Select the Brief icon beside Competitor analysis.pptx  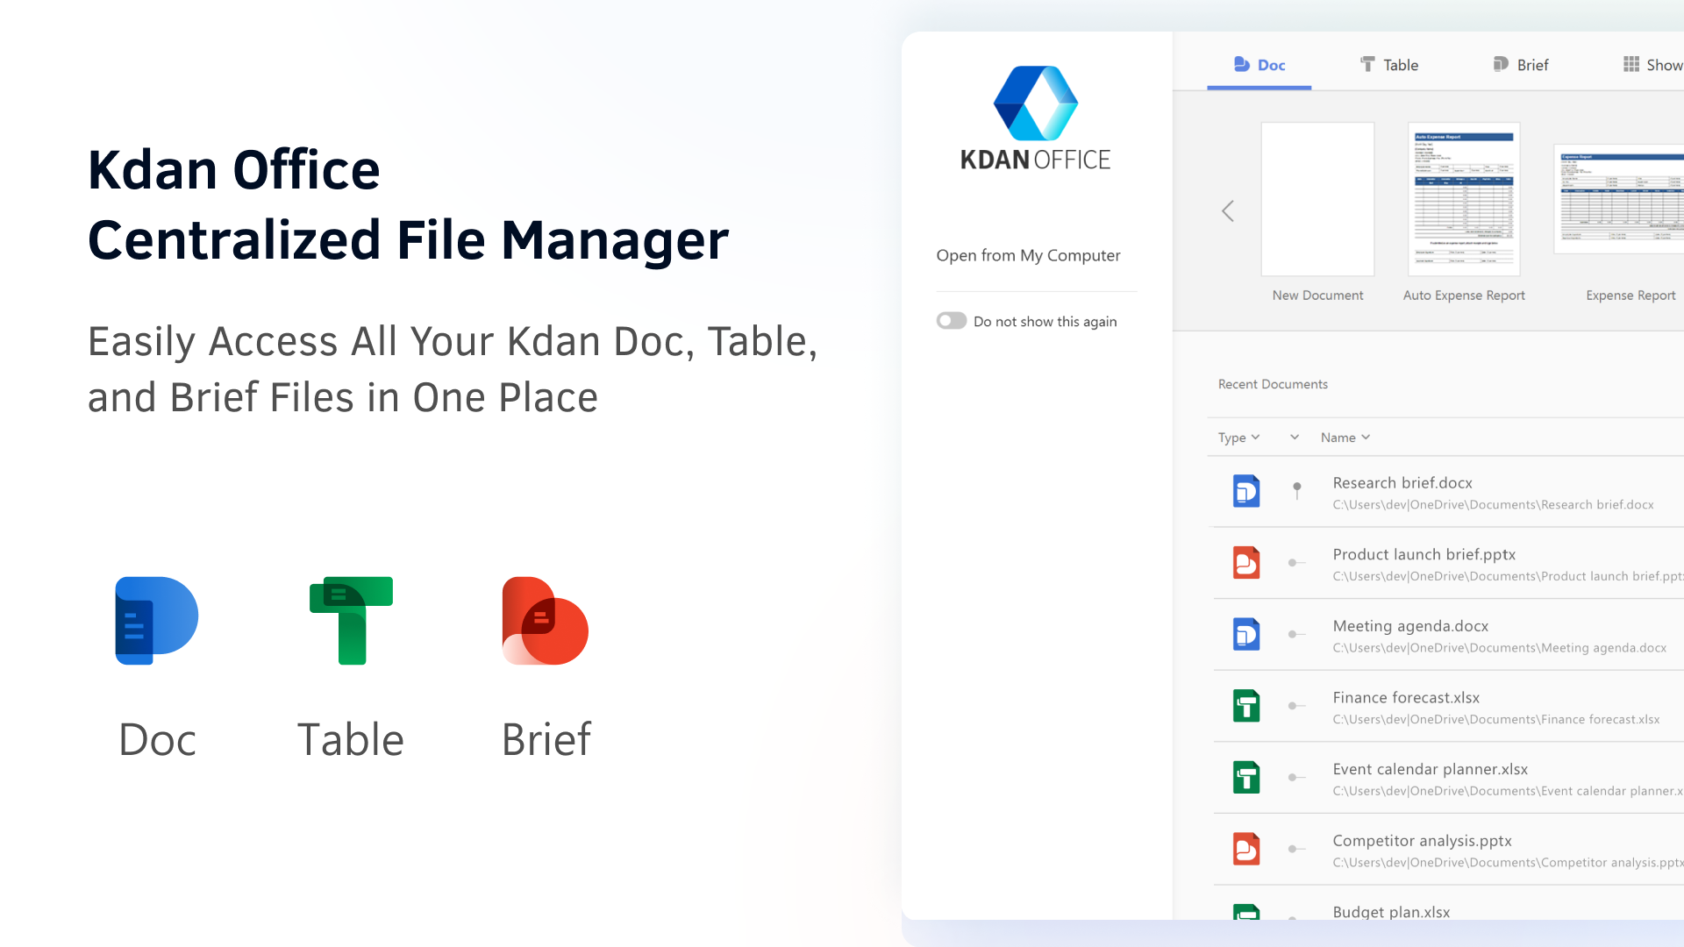(x=1245, y=848)
